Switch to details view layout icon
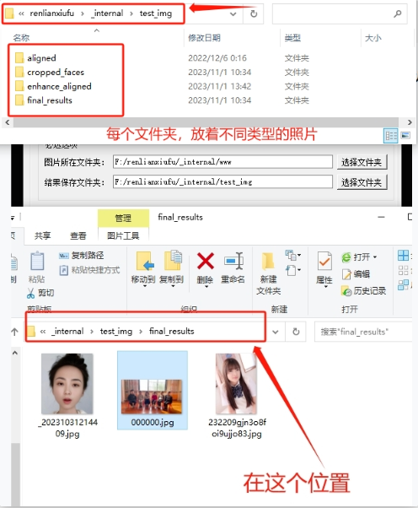418x508 pixels. tap(390, 135)
